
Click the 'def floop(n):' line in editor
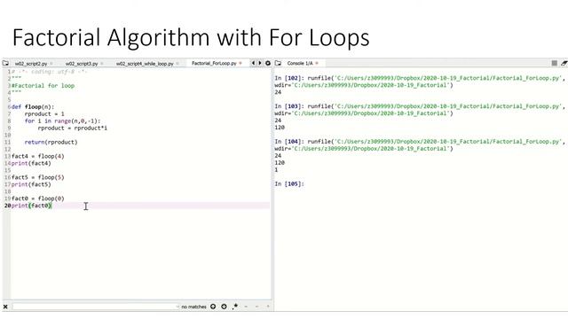coord(33,106)
